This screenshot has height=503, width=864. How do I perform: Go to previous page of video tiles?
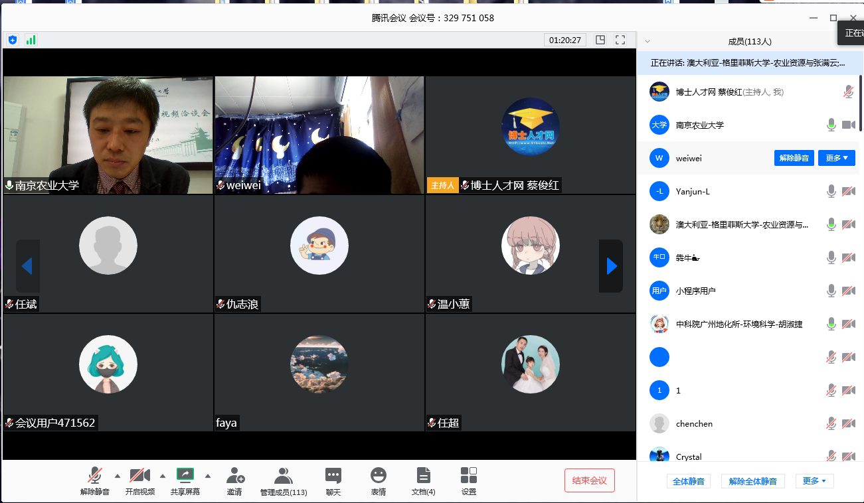[x=27, y=266]
